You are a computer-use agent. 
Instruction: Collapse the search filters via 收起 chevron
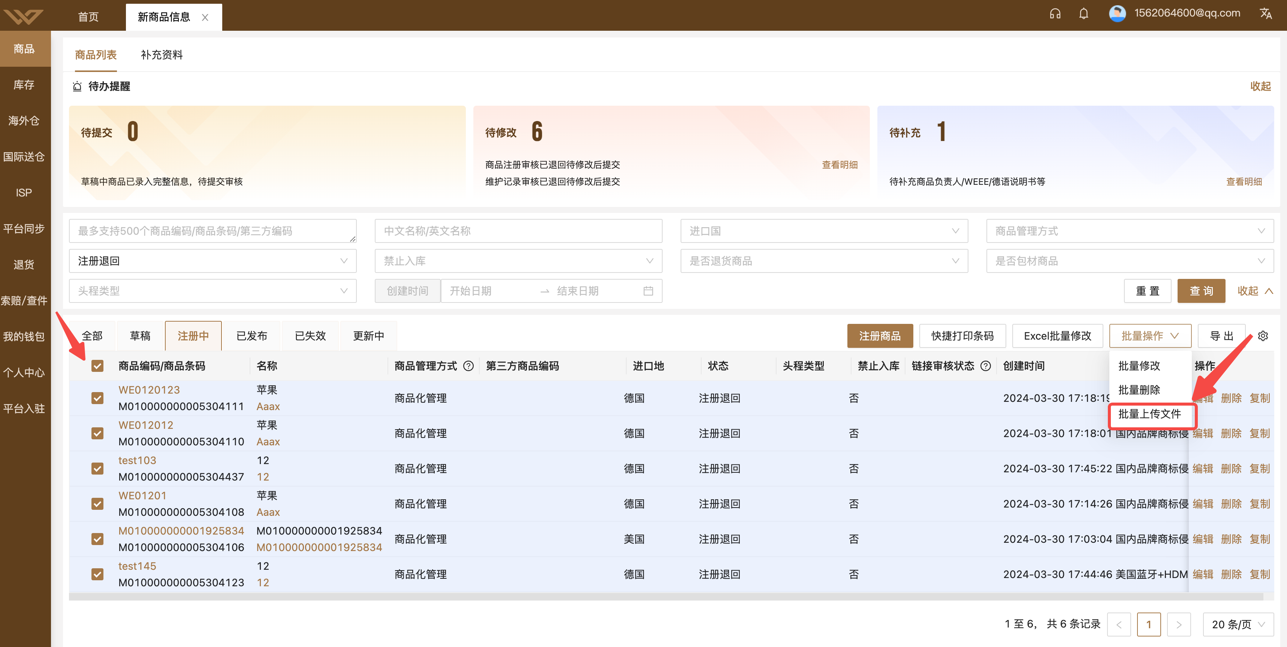[x=1255, y=291]
